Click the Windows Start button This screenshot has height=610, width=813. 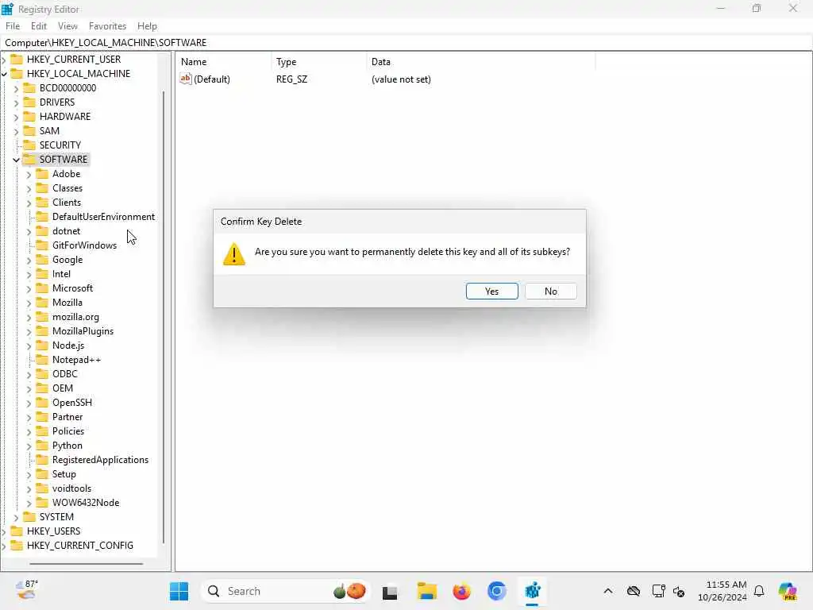pos(179,591)
